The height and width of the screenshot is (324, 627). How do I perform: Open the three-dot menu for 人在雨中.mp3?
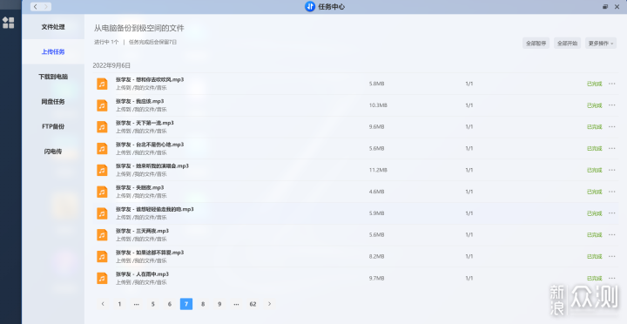pos(612,278)
